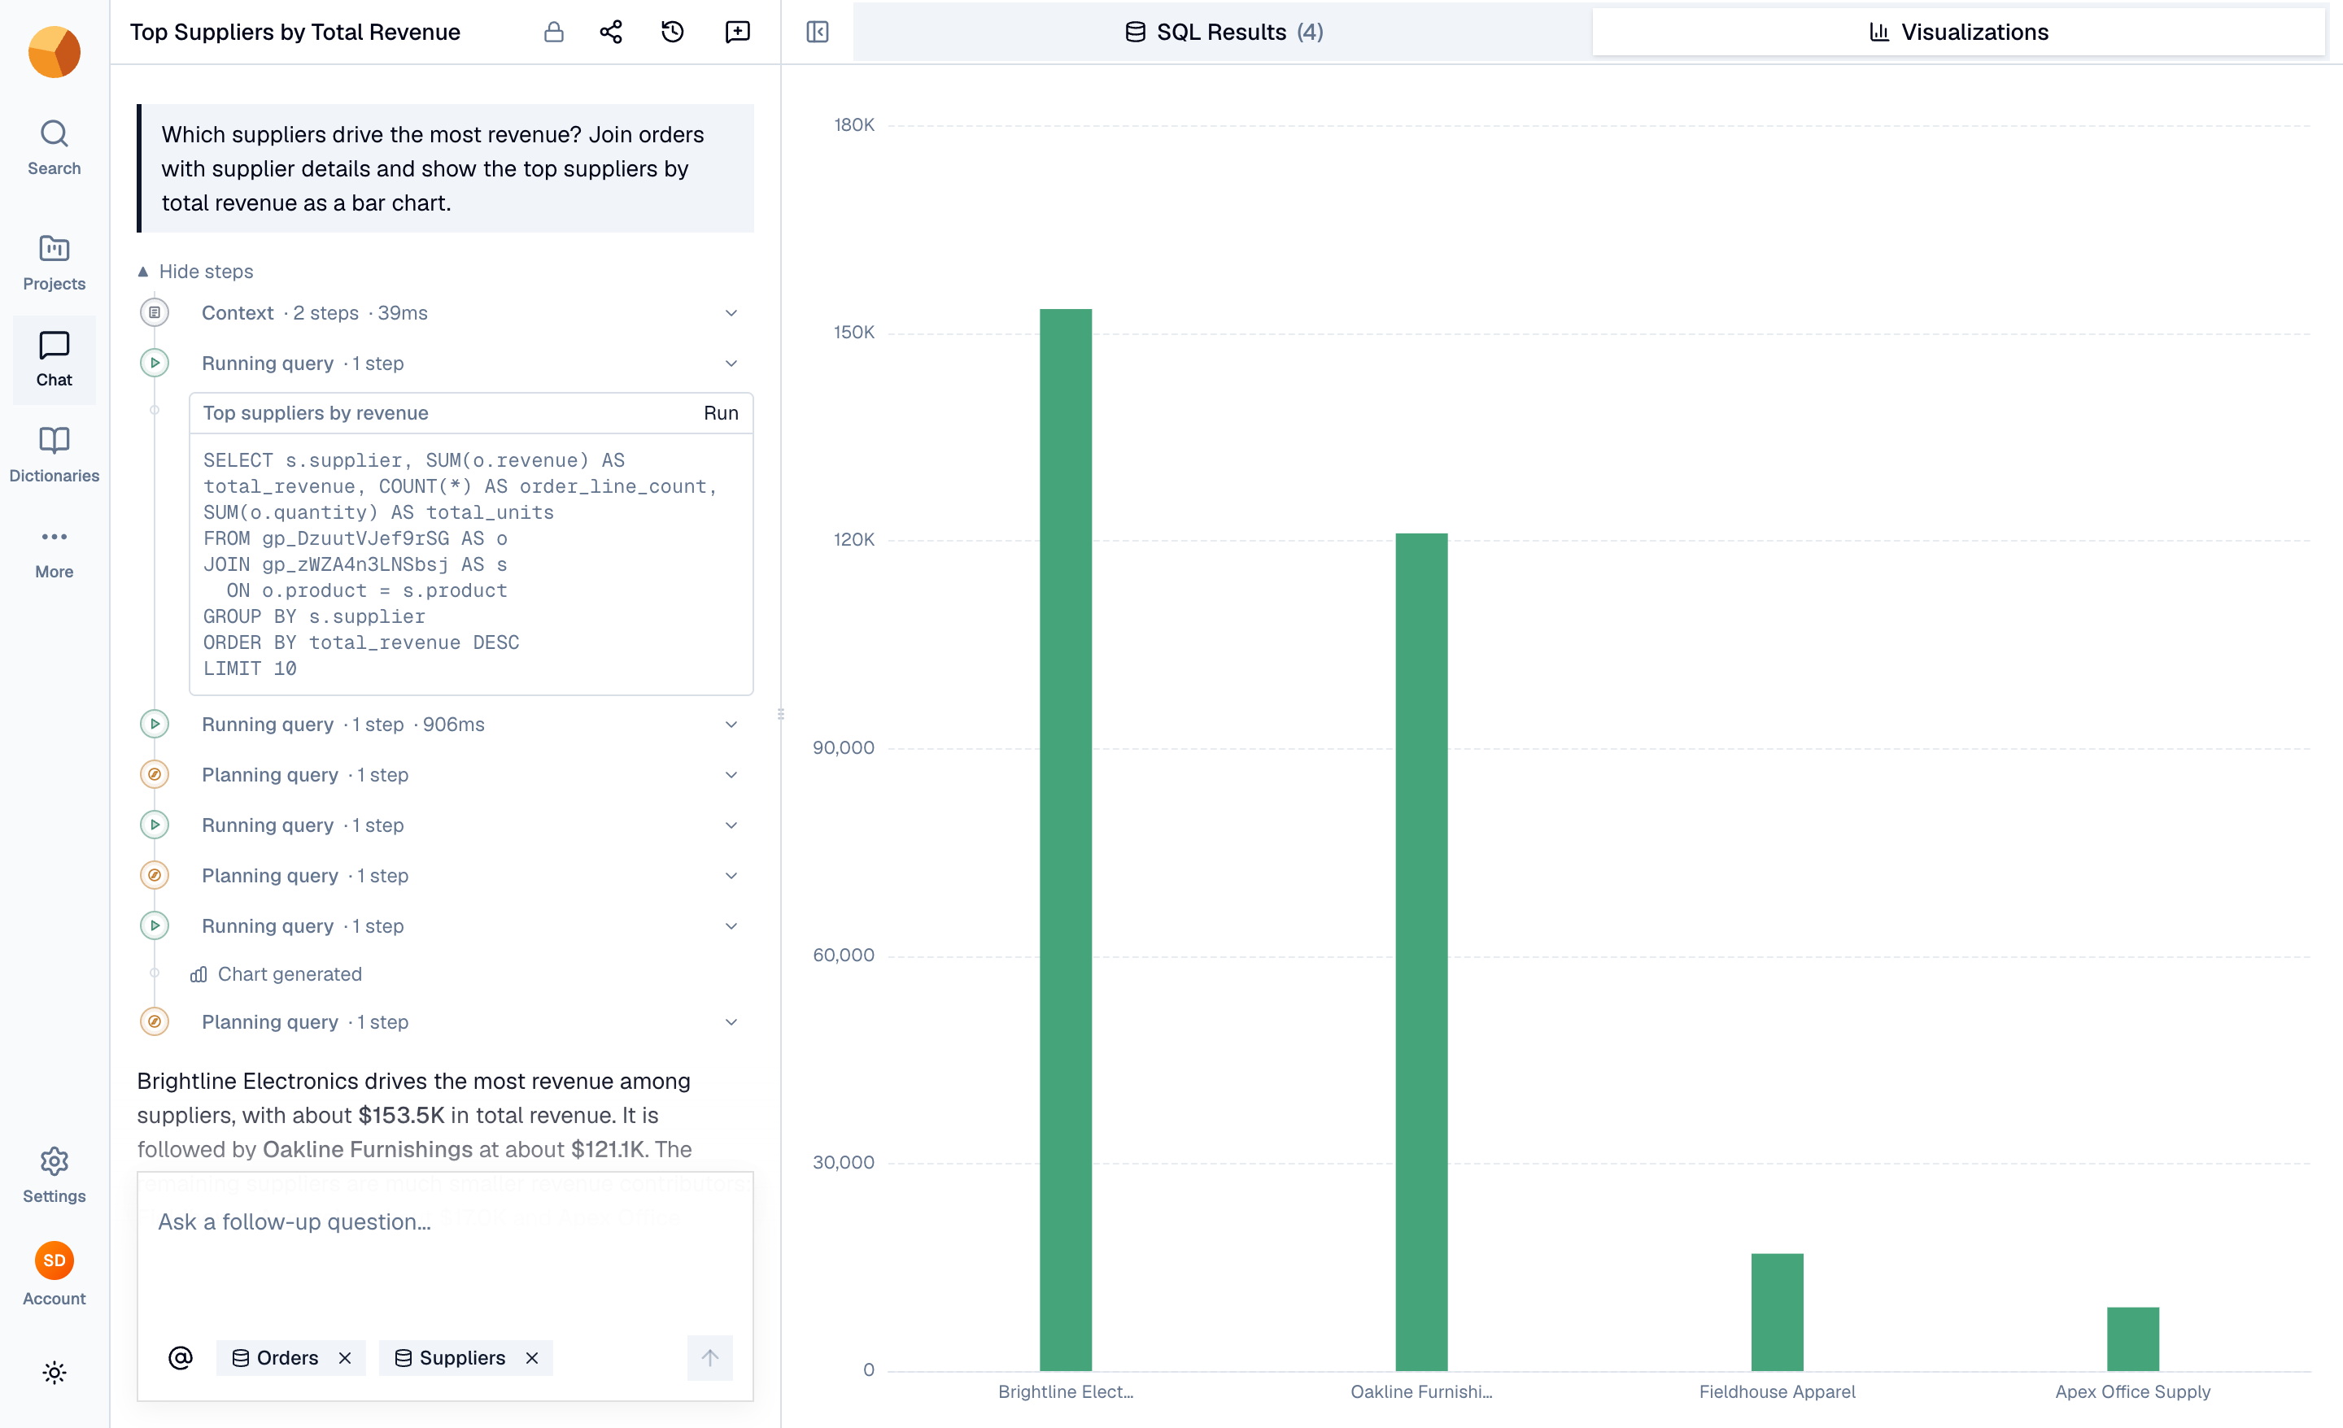
Task: Click the play icon beside Running query 906ms
Action: pyautogui.click(x=154, y=725)
